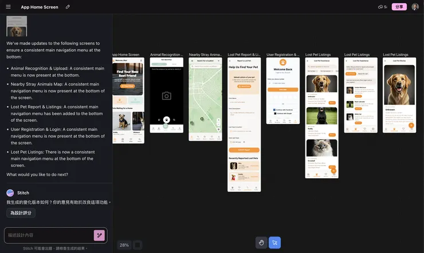This screenshot has width=424, height=253.
Task: Click the search field on the stray animals map
Action: (x=206, y=66)
